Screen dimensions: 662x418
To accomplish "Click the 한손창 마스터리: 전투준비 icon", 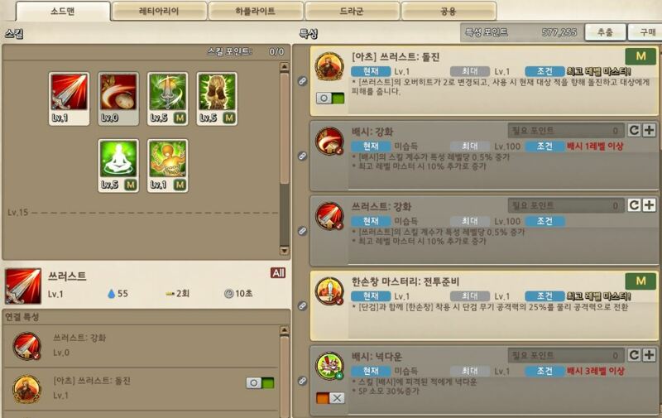I will (329, 291).
